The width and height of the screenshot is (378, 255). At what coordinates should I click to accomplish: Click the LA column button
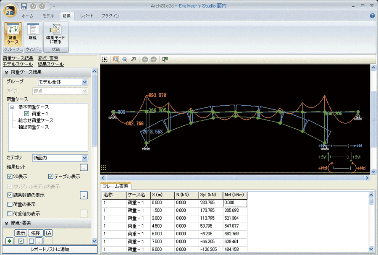48,233
